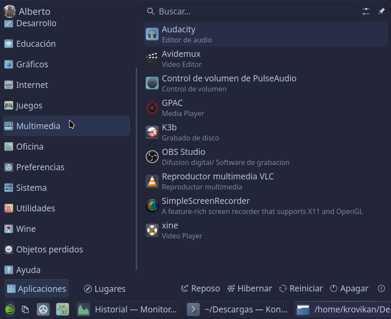Open PulseAudio volume control entry
Image resolution: width=391 pixels, height=319 pixels.
229,83
